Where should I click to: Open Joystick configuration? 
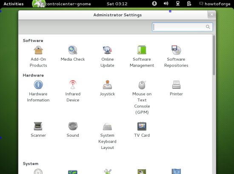pos(107,88)
